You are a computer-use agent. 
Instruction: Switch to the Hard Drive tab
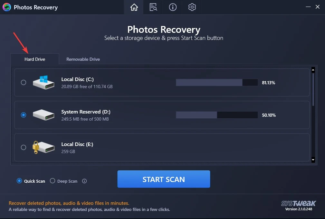(x=35, y=59)
